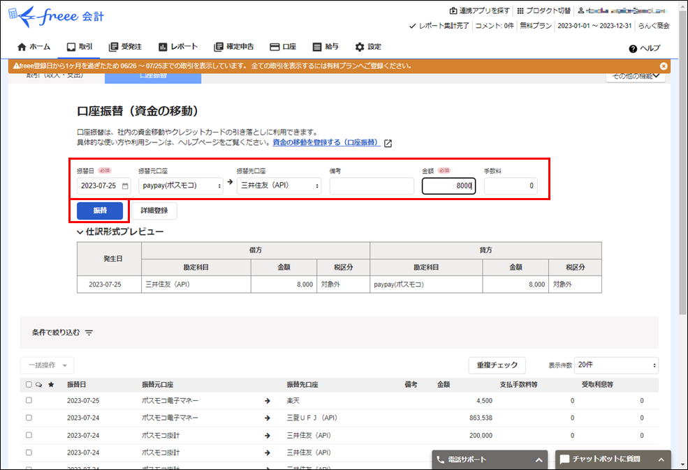
Task: Click コメント: 0件 in header
Action: [x=495, y=26]
